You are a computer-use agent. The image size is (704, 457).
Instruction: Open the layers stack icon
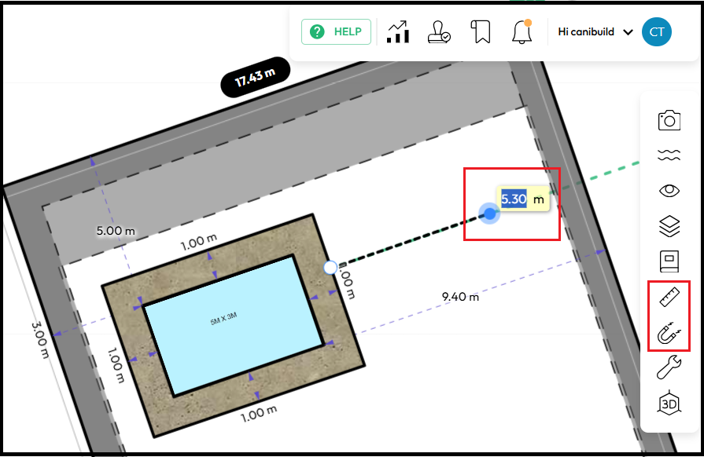pyautogui.click(x=669, y=227)
